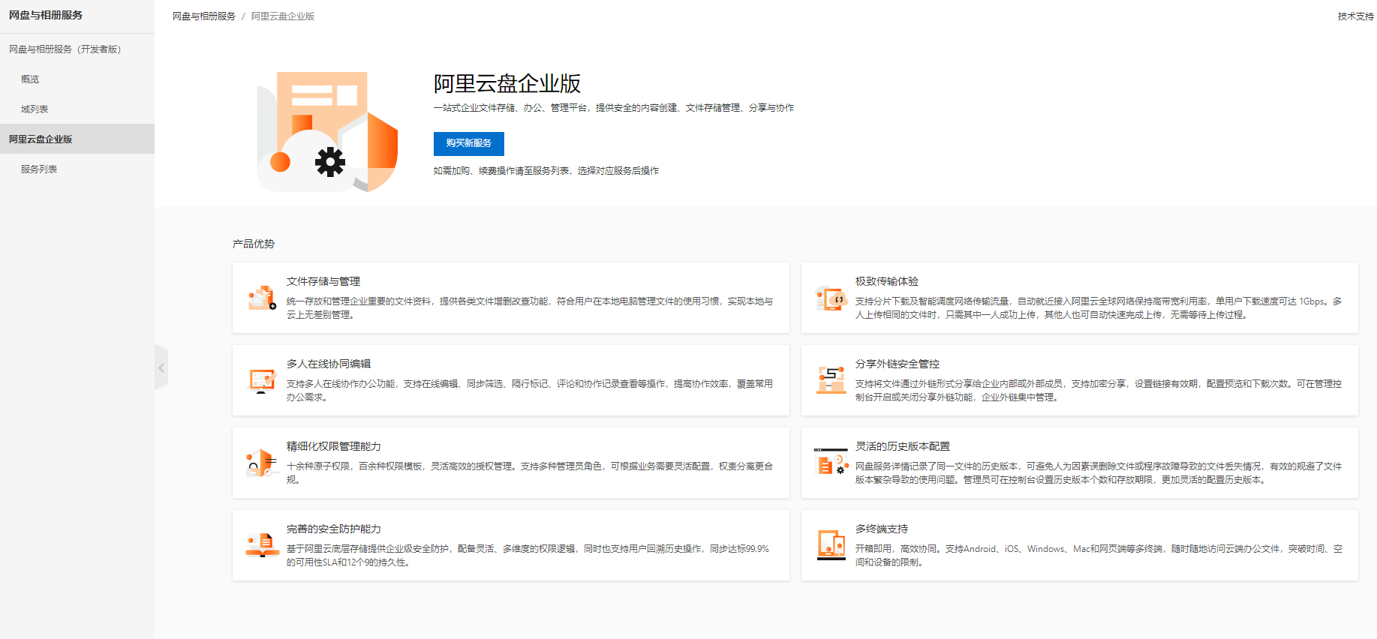Click the description under 精细化权限管理能力

[x=530, y=473]
